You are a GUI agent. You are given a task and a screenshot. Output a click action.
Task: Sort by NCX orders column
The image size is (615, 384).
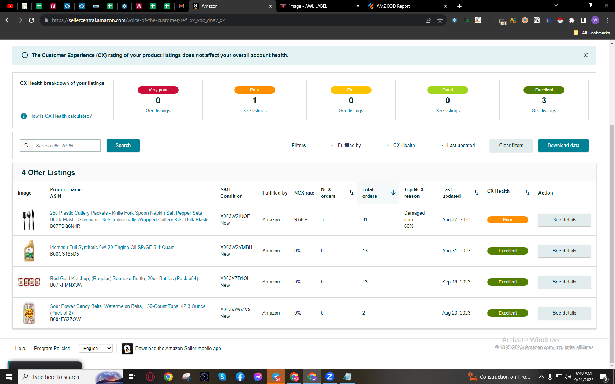(351, 193)
